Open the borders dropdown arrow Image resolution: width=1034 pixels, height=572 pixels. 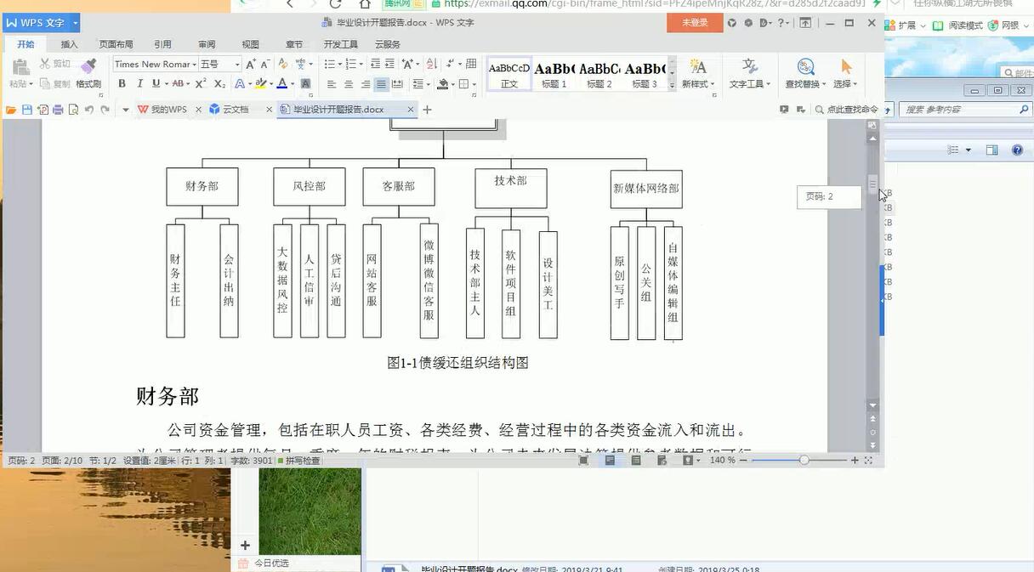point(474,84)
